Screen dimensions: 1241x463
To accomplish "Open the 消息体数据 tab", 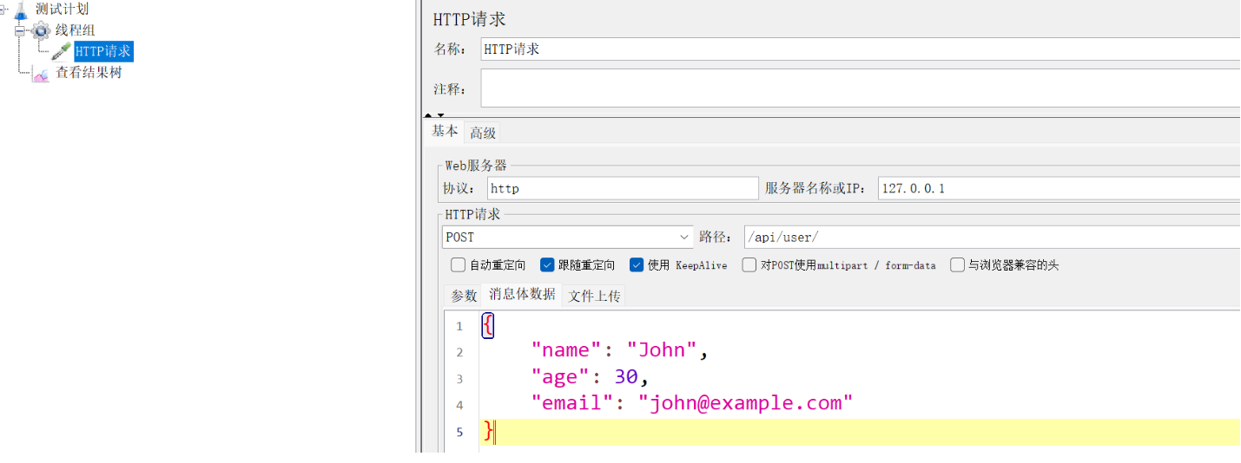I will click(x=522, y=294).
